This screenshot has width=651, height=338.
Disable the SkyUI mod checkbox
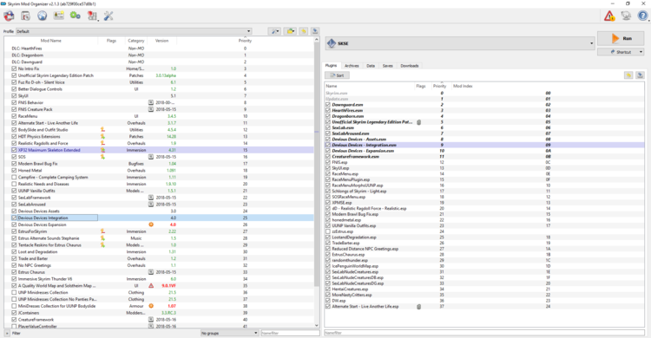14,96
